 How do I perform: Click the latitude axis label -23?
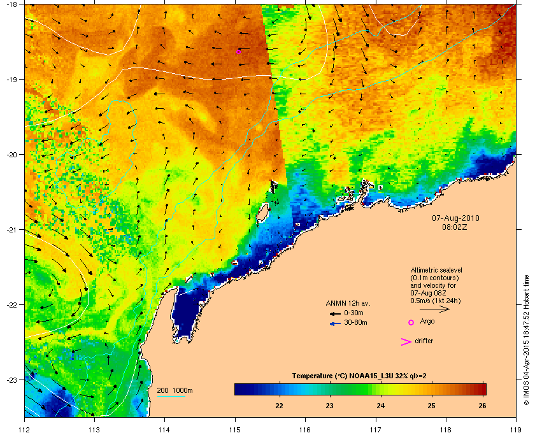pos(11,380)
